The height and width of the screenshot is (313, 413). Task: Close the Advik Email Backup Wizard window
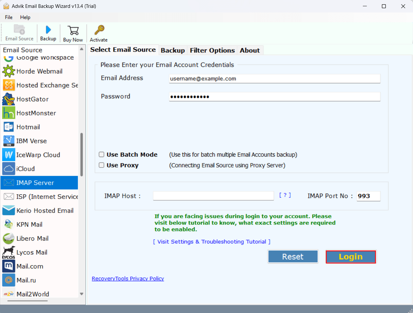click(x=403, y=6)
